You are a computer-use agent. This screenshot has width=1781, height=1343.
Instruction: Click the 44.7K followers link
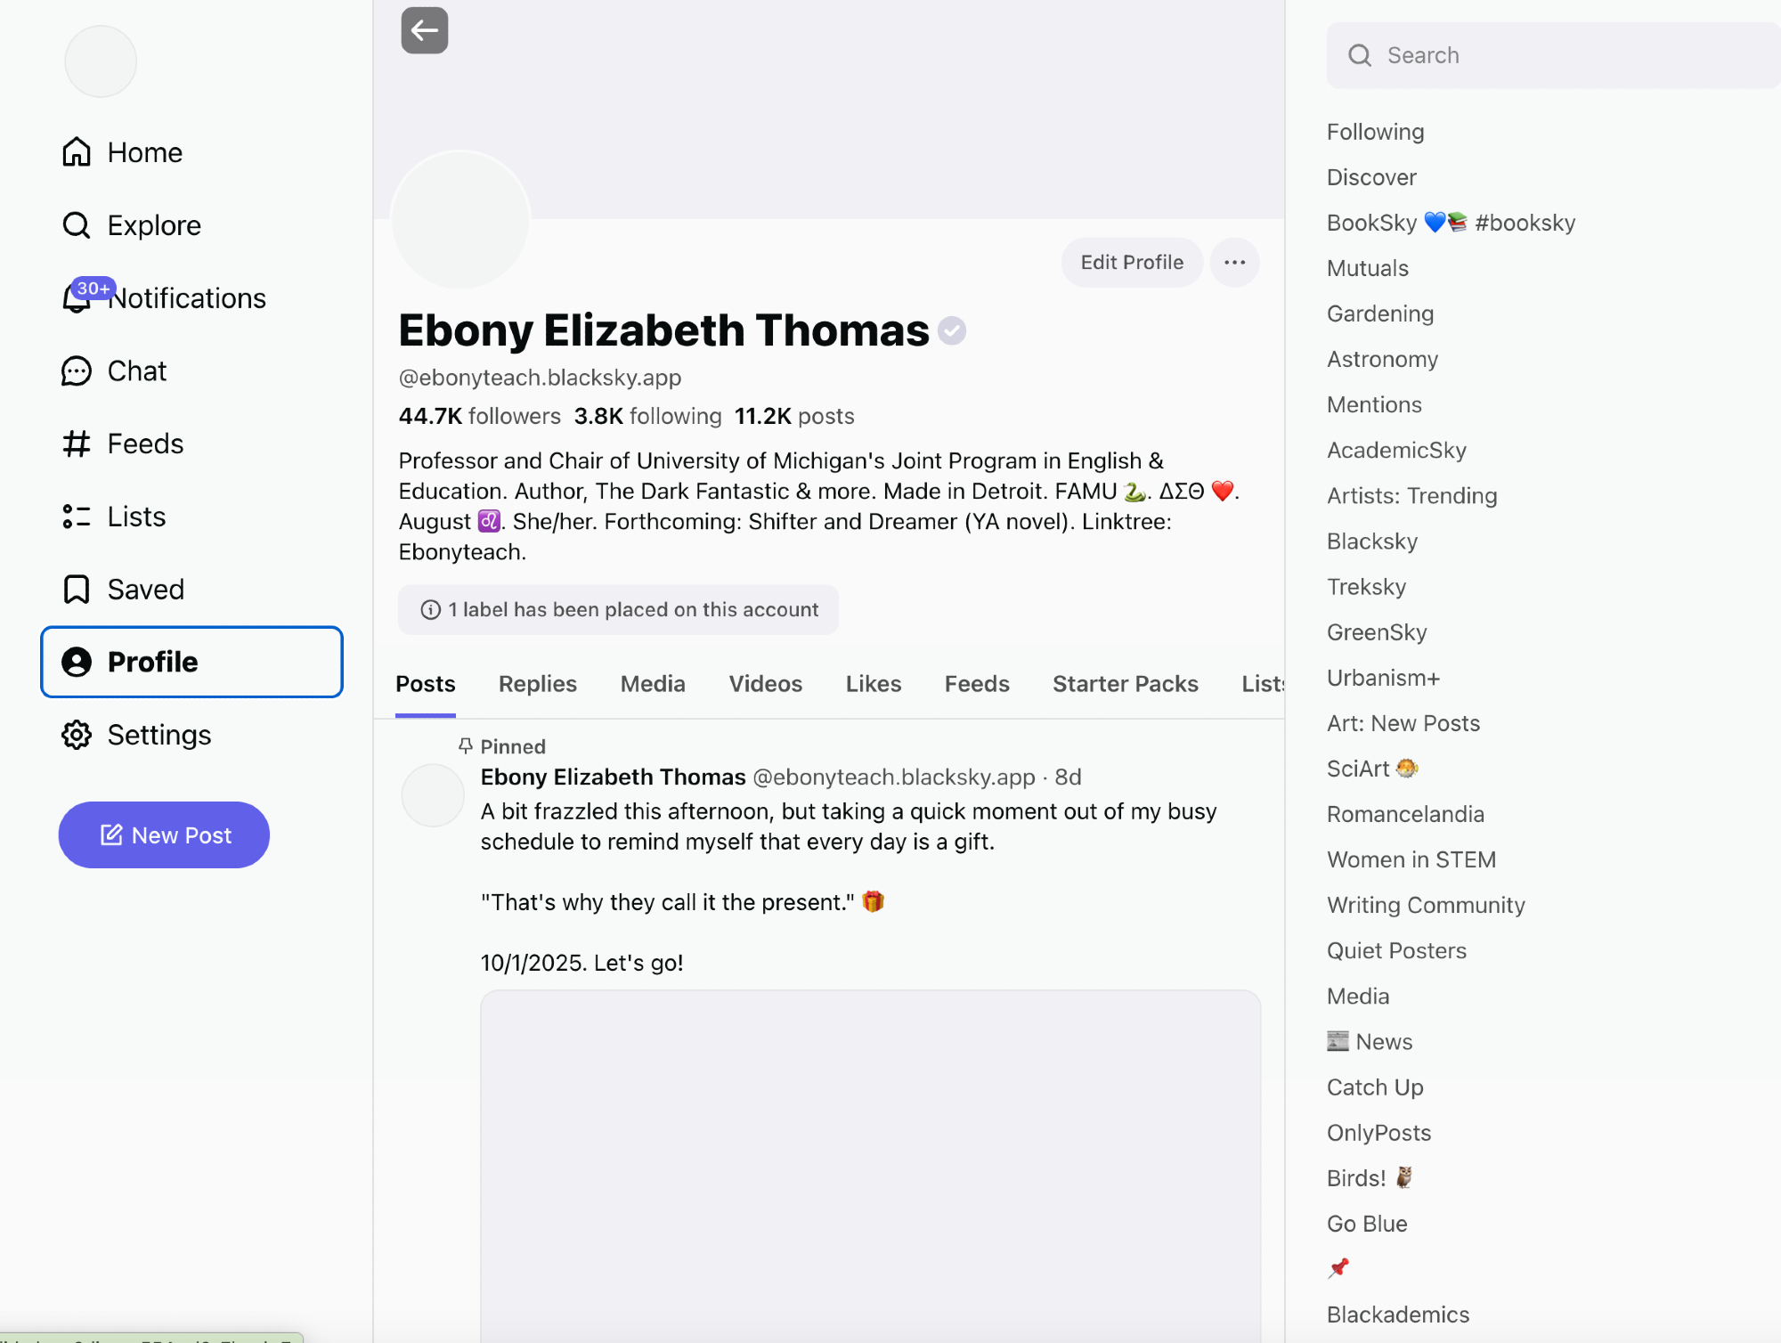(x=479, y=416)
